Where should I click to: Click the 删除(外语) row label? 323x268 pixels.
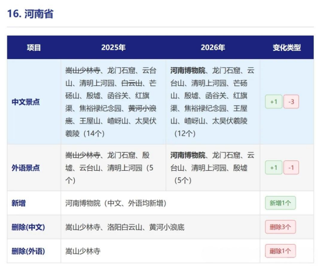tap(28, 251)
